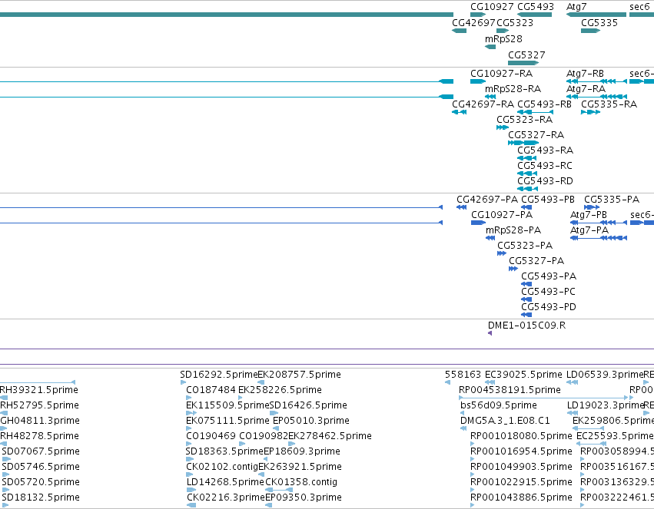Viewport: 654px width, 509px height.
Task: Click EST RP001043886.5prime
Action: 472,506
